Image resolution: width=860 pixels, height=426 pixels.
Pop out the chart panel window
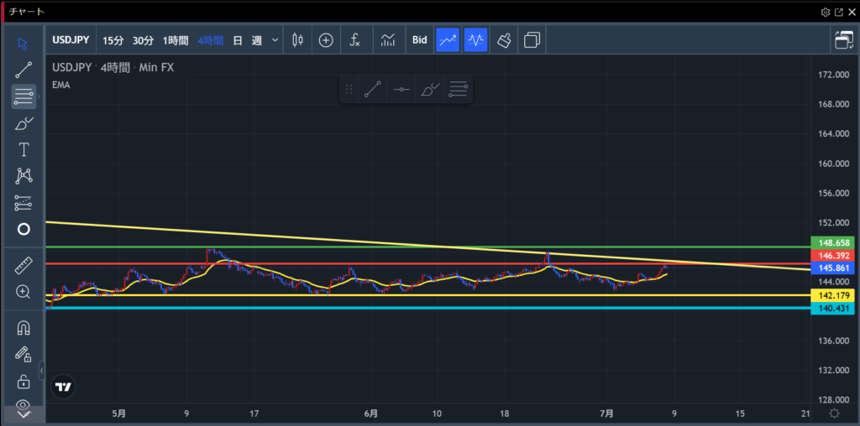839,12
